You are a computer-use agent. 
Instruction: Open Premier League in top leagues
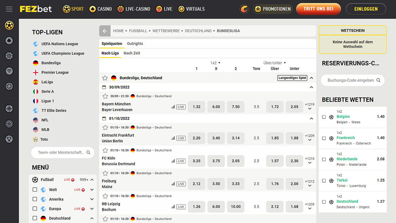[x=55, y=72]
